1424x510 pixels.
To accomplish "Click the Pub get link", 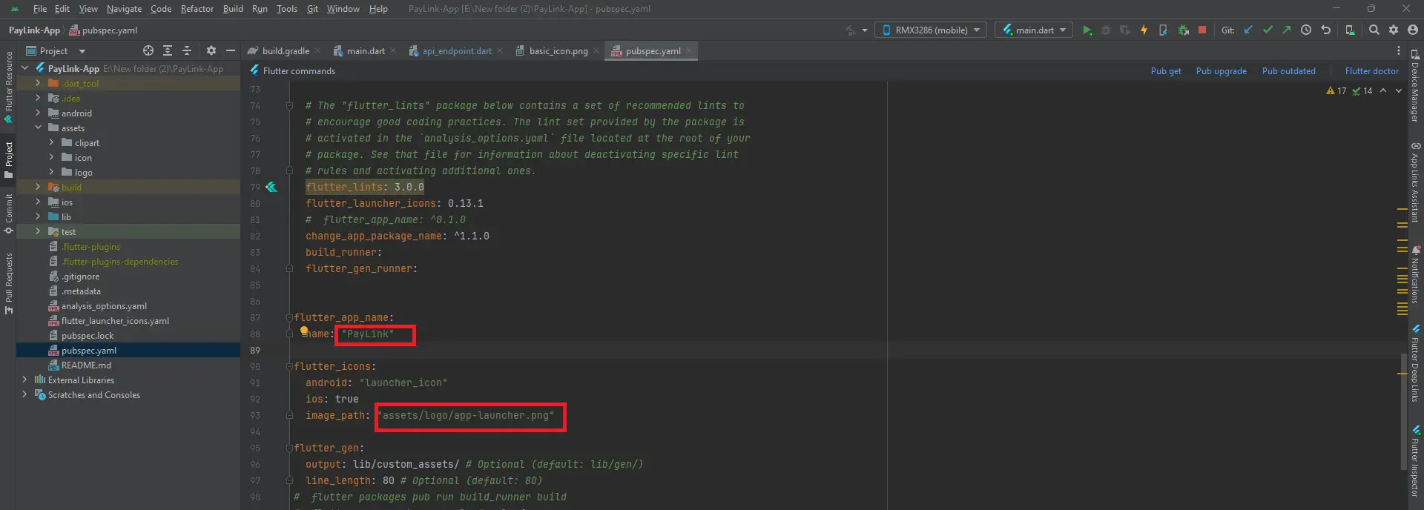I will 1166,71.
